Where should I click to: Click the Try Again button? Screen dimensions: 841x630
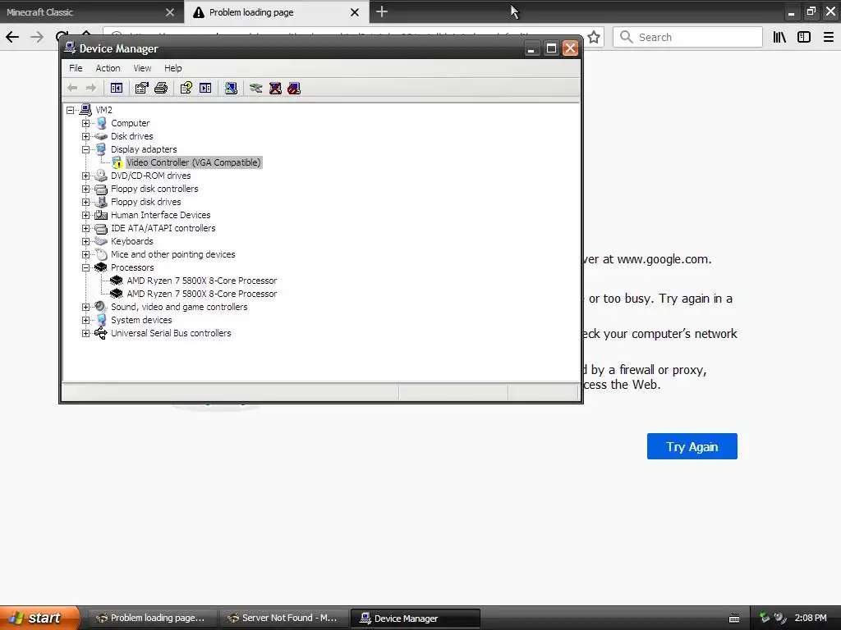[x=692, y=446]
